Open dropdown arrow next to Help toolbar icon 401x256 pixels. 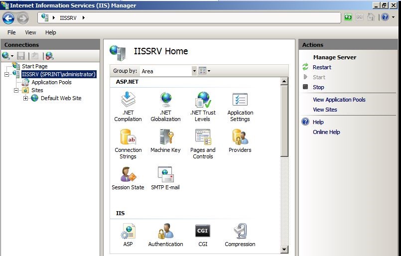pyautogui.click(x=394, y=17)
